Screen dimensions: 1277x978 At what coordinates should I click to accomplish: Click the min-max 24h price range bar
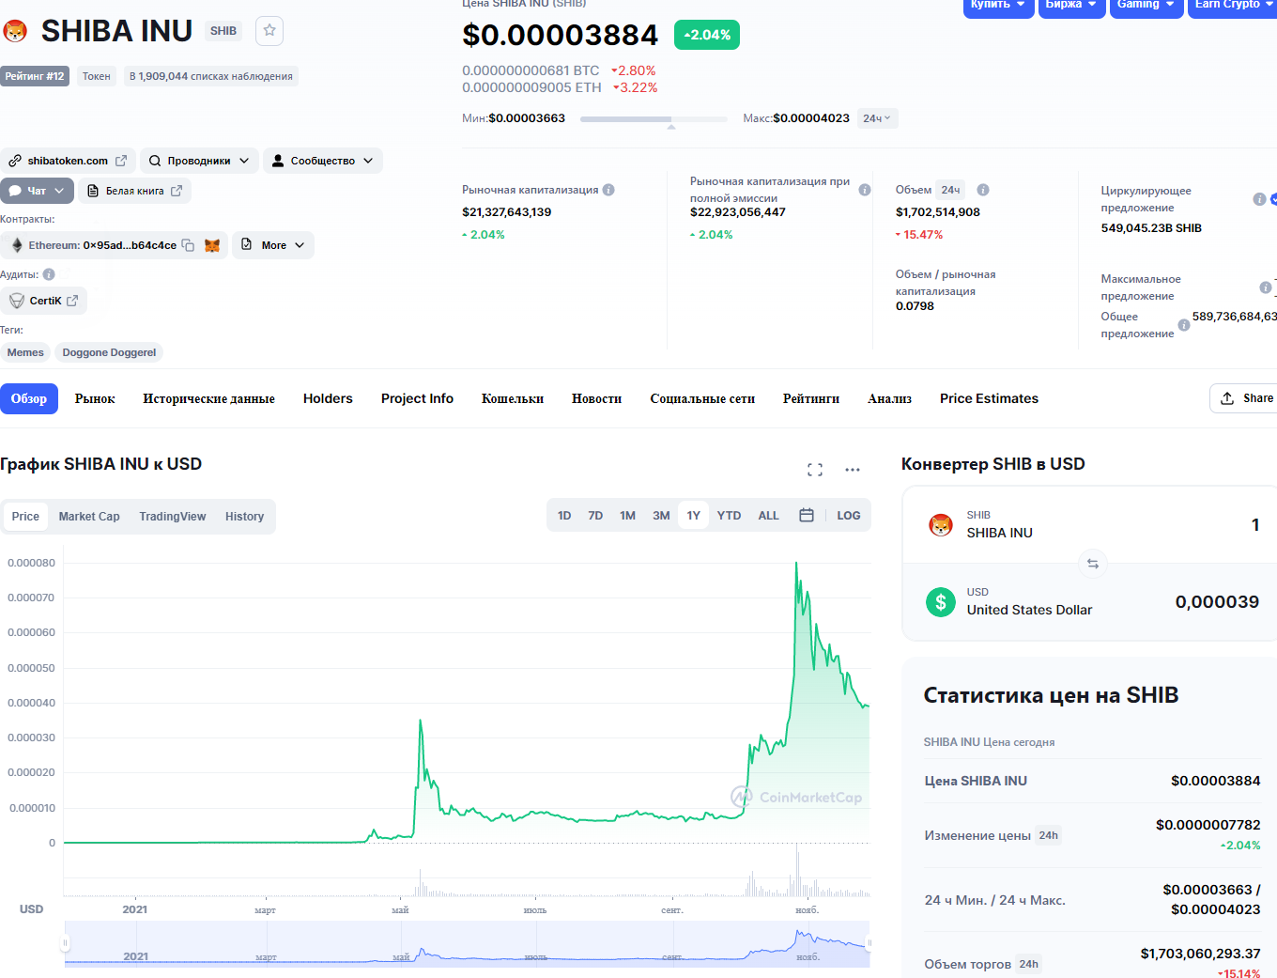point(654,119)
